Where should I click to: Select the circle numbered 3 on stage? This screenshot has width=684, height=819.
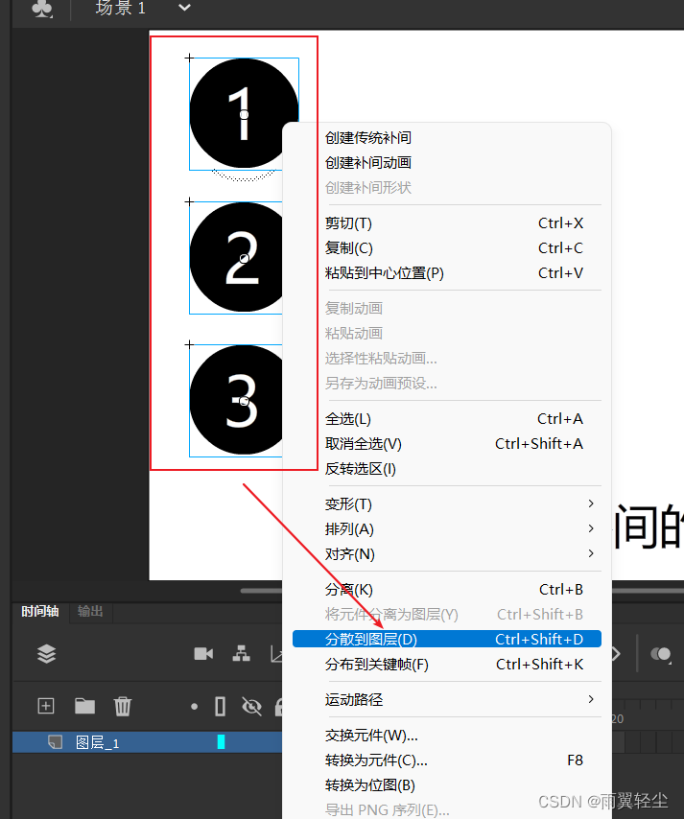(x=236, y=400)
